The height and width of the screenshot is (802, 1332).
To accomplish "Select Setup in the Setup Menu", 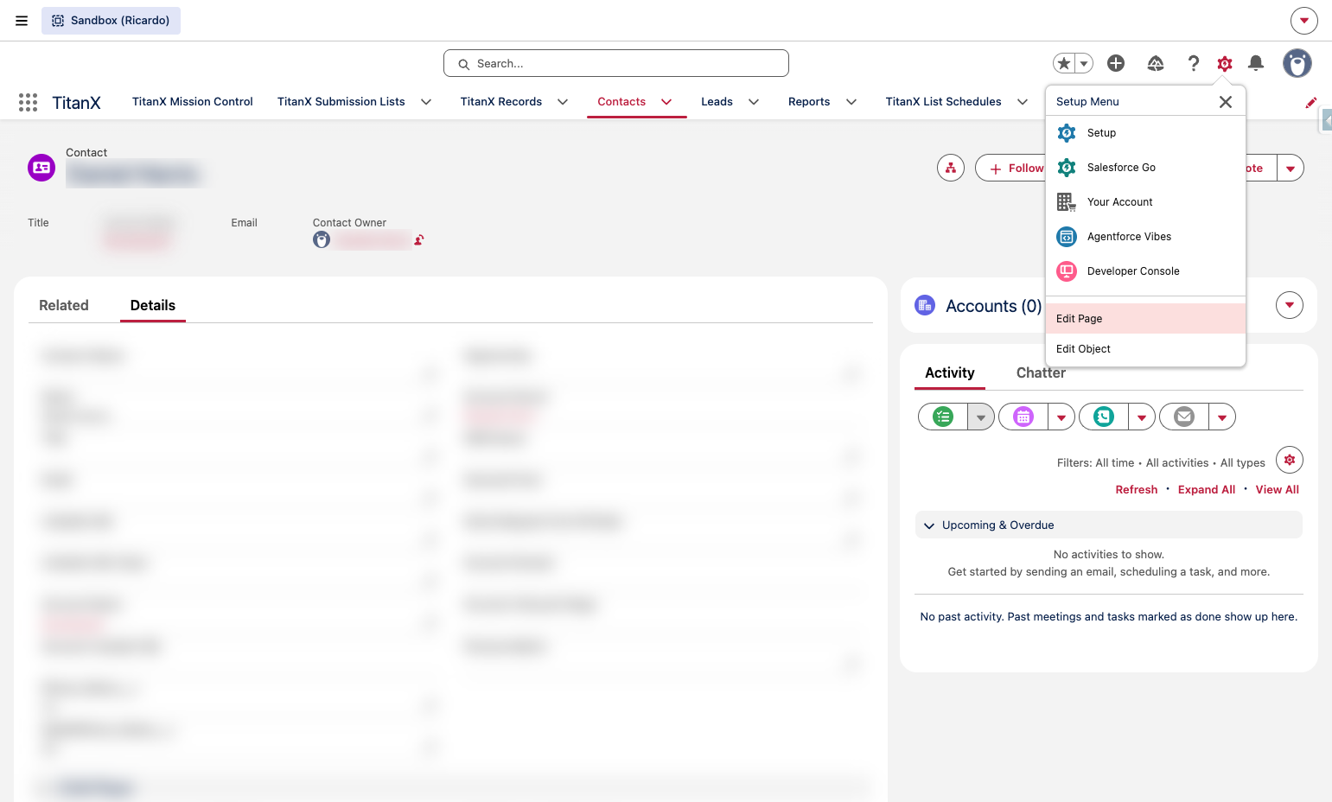I will tap(1145, 133).
